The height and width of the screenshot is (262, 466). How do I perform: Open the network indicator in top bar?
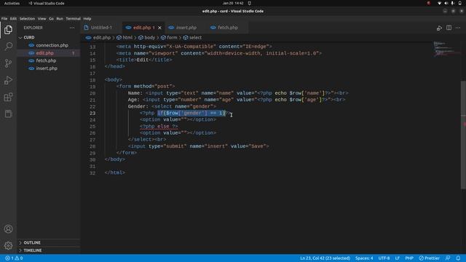(x=439, y=3)
